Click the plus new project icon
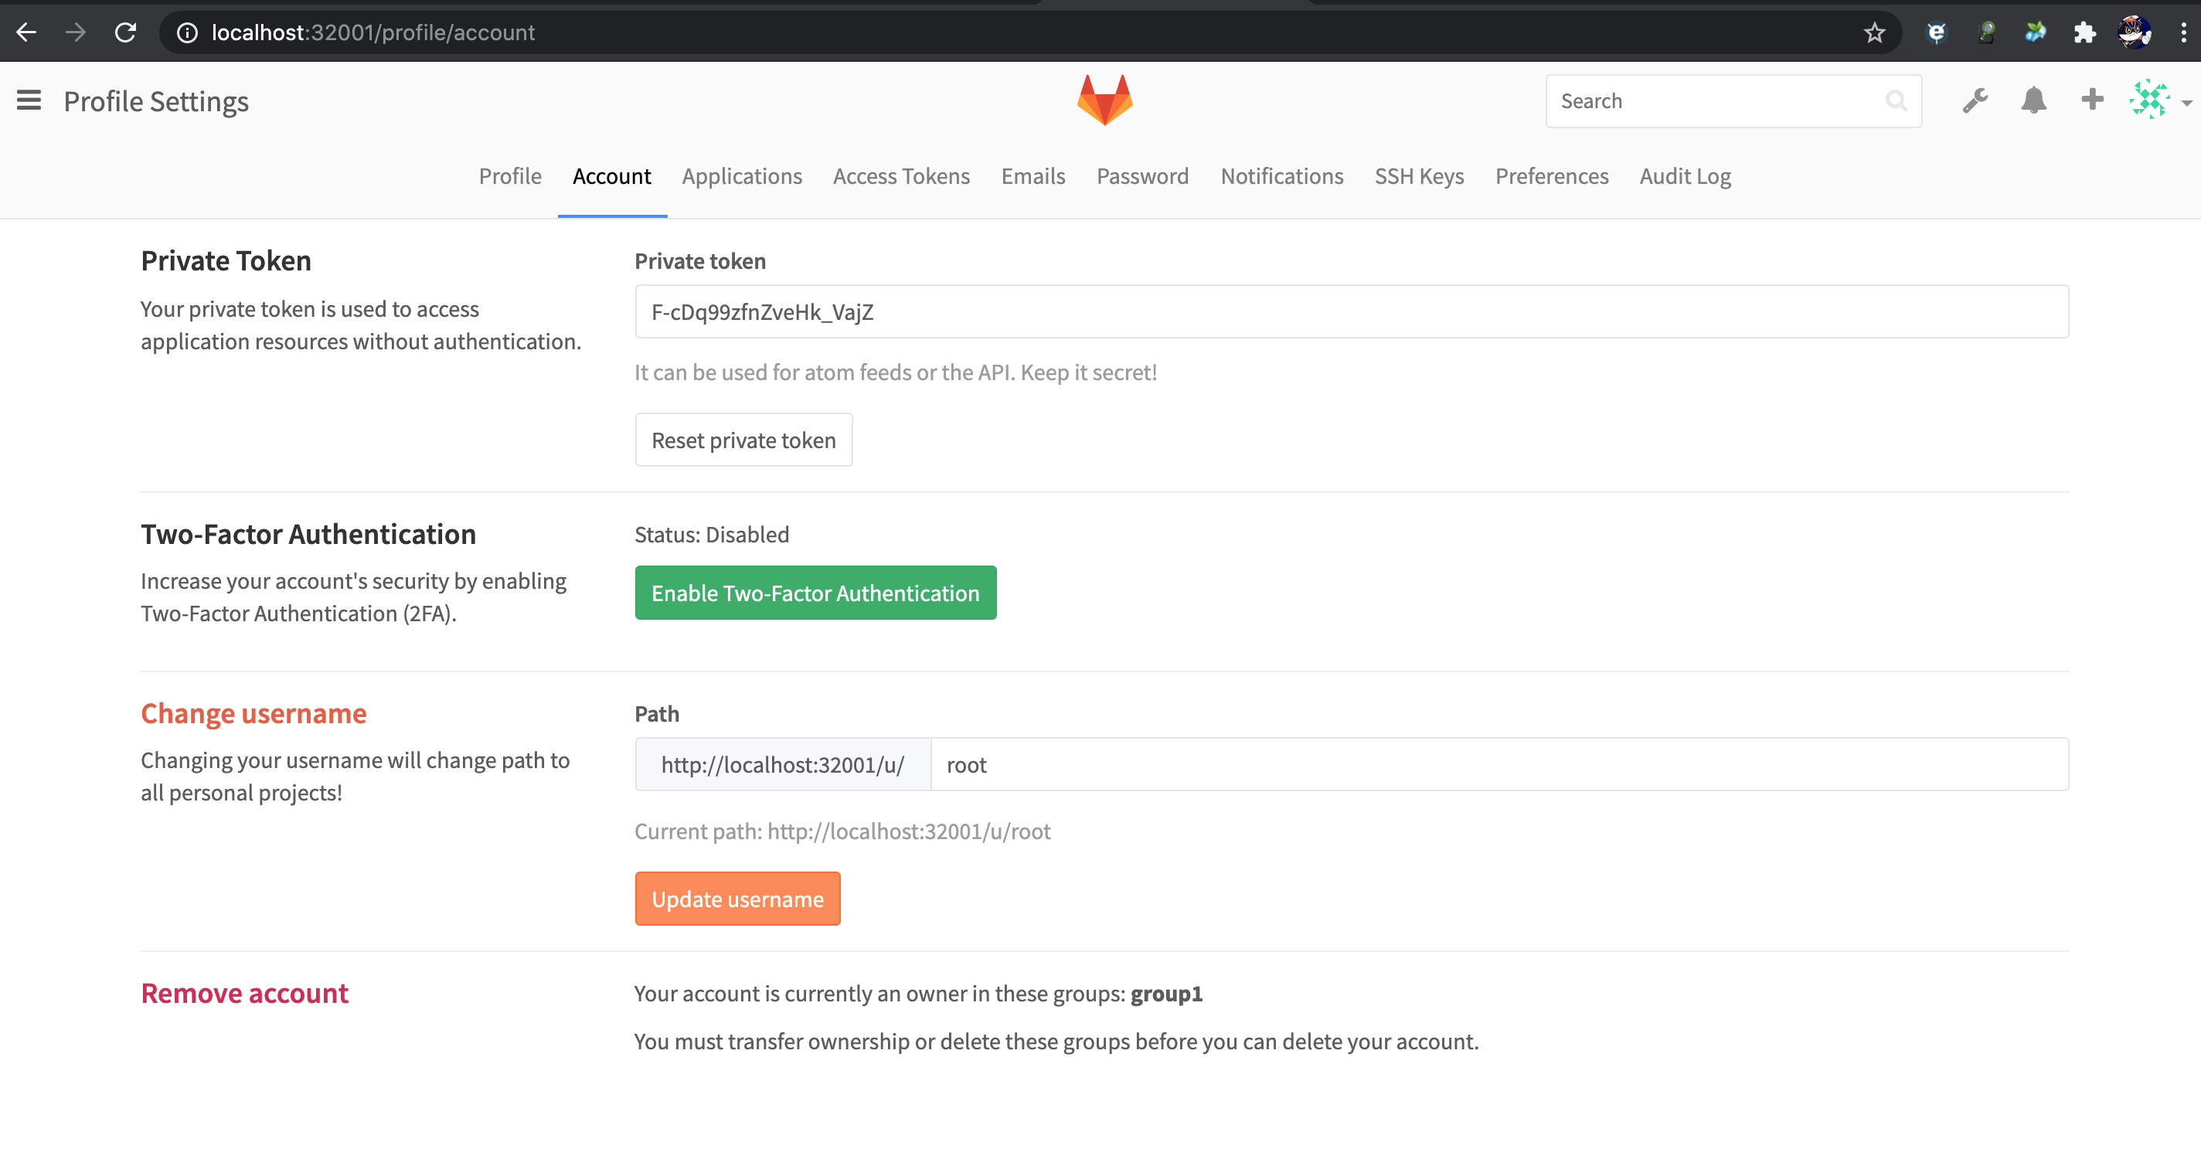This screenshot has width=2201, height=1176. (x=2091, y=100)
